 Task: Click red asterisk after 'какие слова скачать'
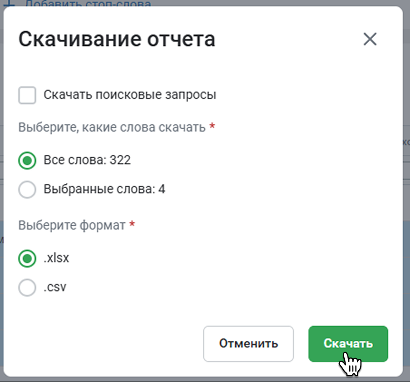point(212,127)
